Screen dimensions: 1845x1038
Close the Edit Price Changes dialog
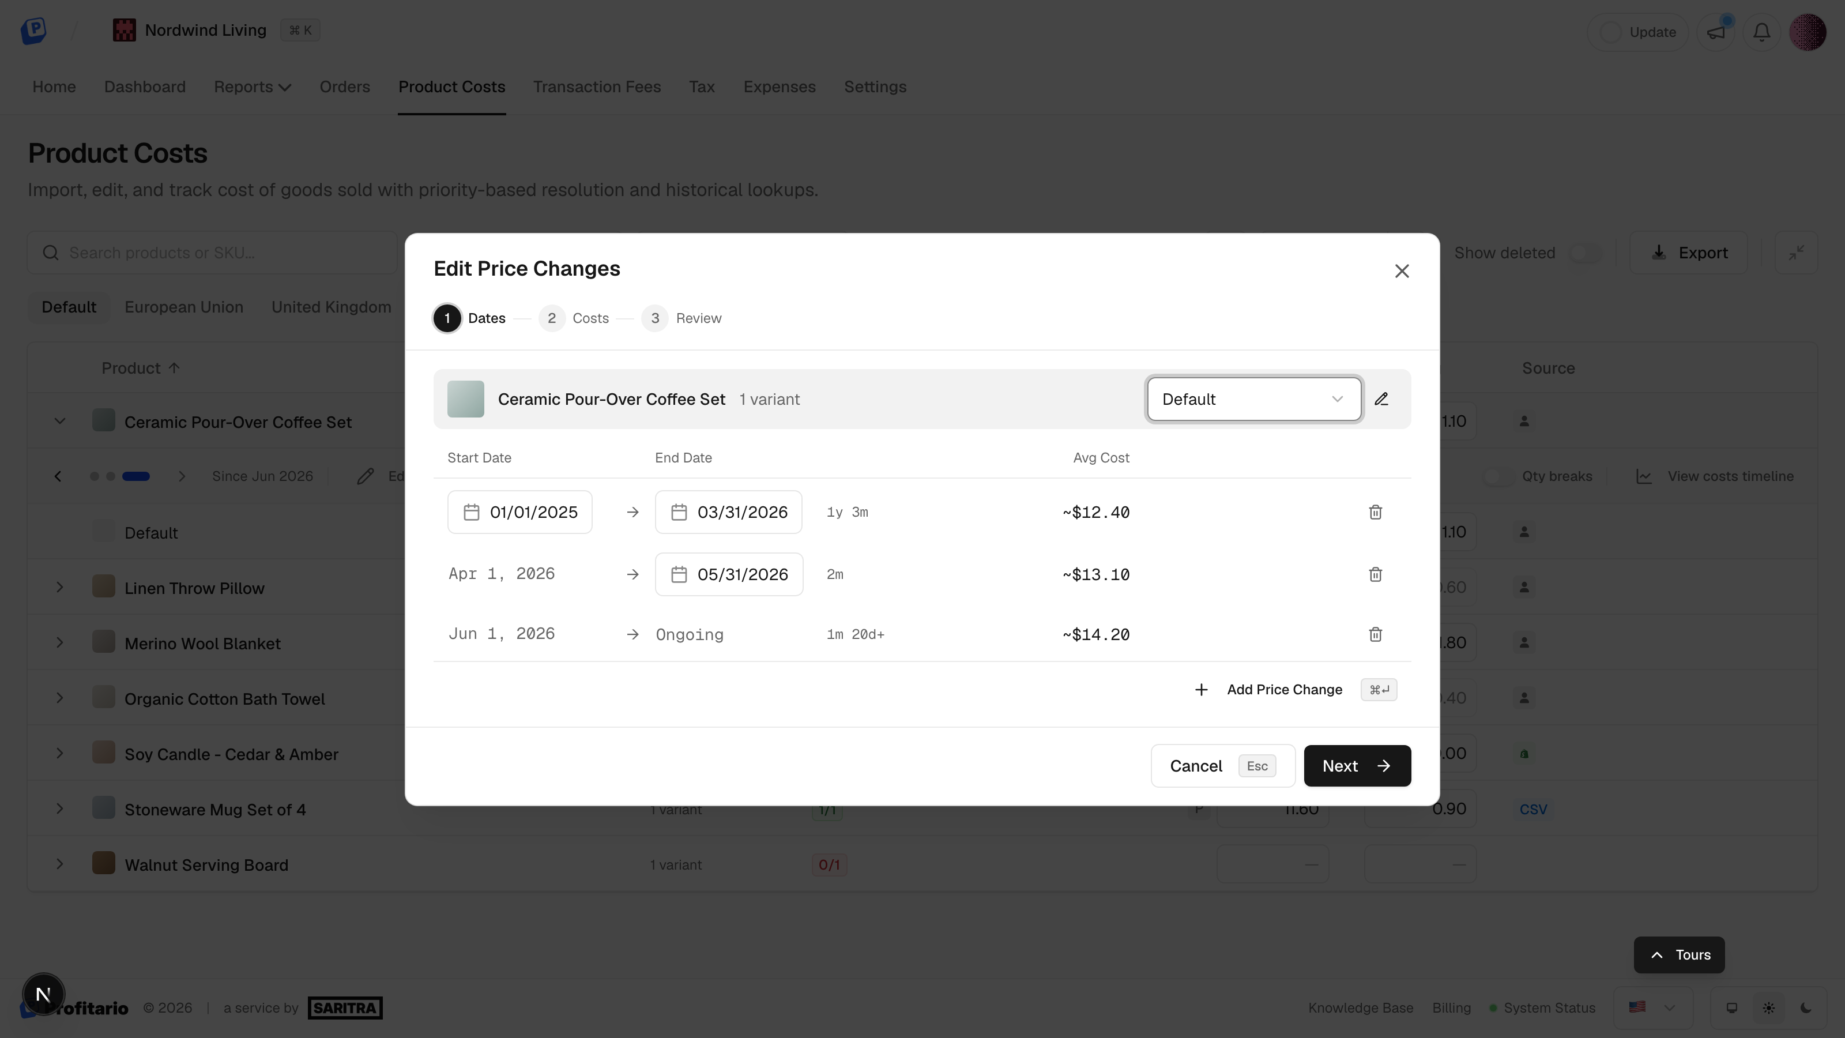point(1402,271)
